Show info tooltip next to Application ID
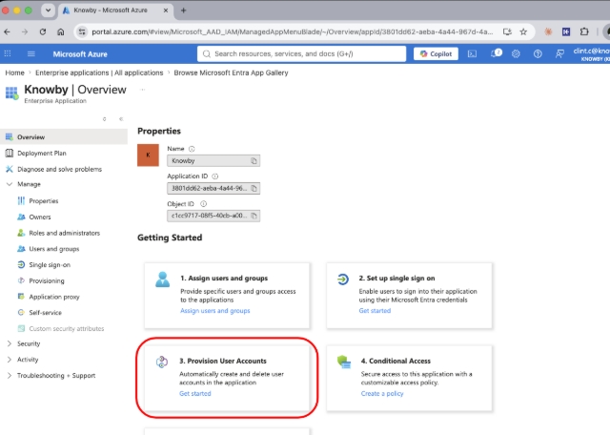Image resolution: width=610 pixels, height=435 pixels. (x=215, y=176)
